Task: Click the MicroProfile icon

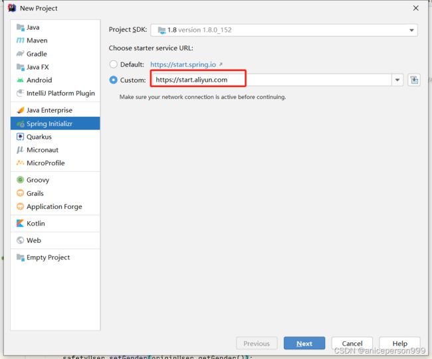Action: click(21, 163)
